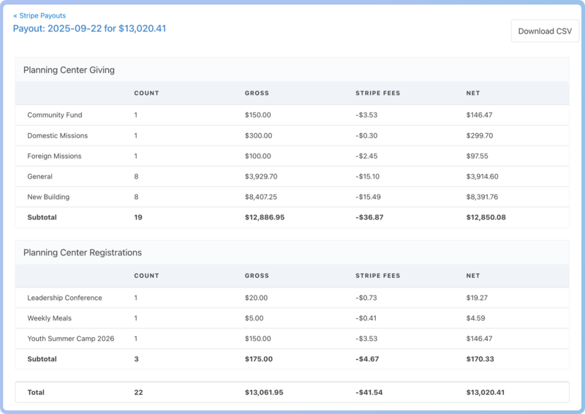
Task: Click the Giving table's Gross column header
Action: coord(257,93)
